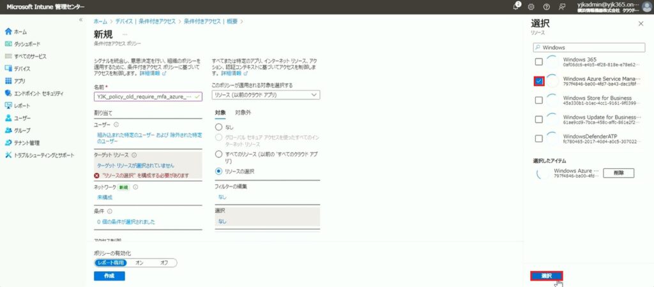This screenshot has height=287, width=654.
Task: Select the なし radio button
Action: coord(218,128)
